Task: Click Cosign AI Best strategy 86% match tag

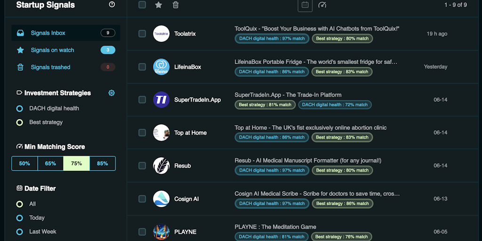Action: [x=343, y=203]
